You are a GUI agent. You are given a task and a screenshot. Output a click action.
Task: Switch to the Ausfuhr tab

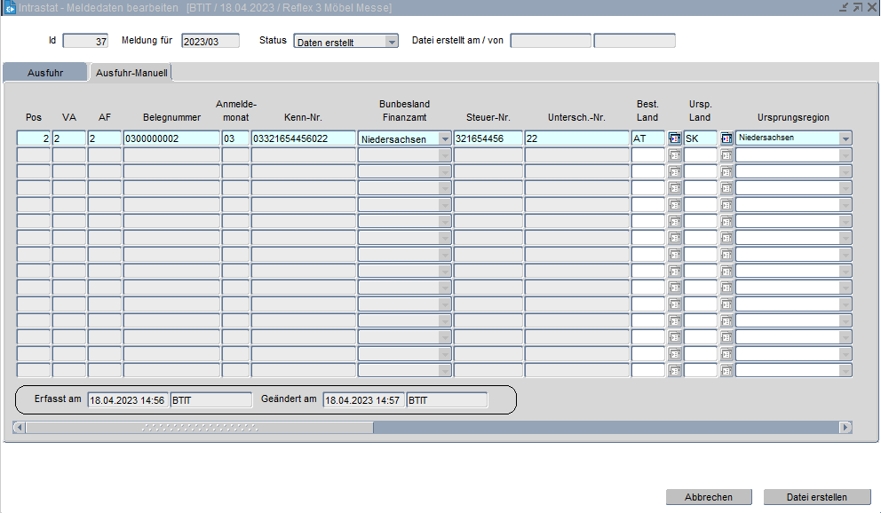pos(45,73)
